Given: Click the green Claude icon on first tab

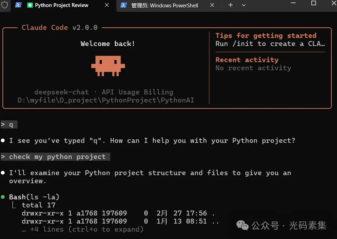Looking at the screenshot, I should [30, 5].
